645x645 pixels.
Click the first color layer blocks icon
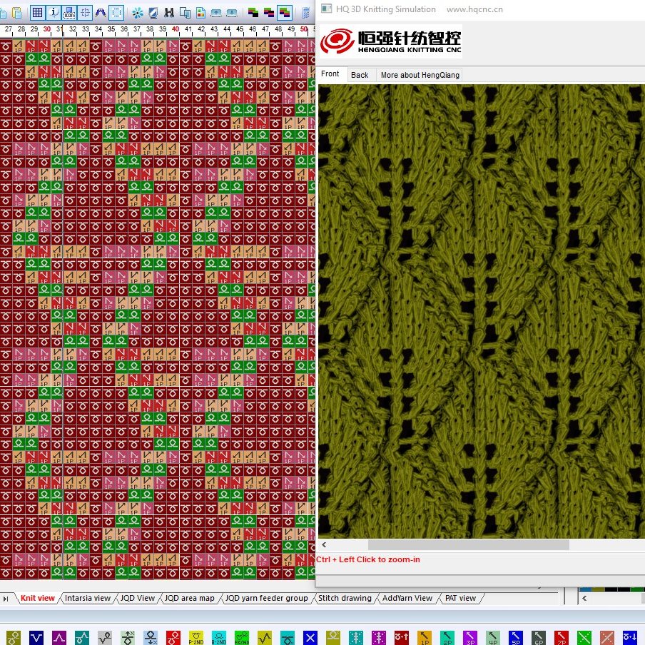(x=253, y=13)
